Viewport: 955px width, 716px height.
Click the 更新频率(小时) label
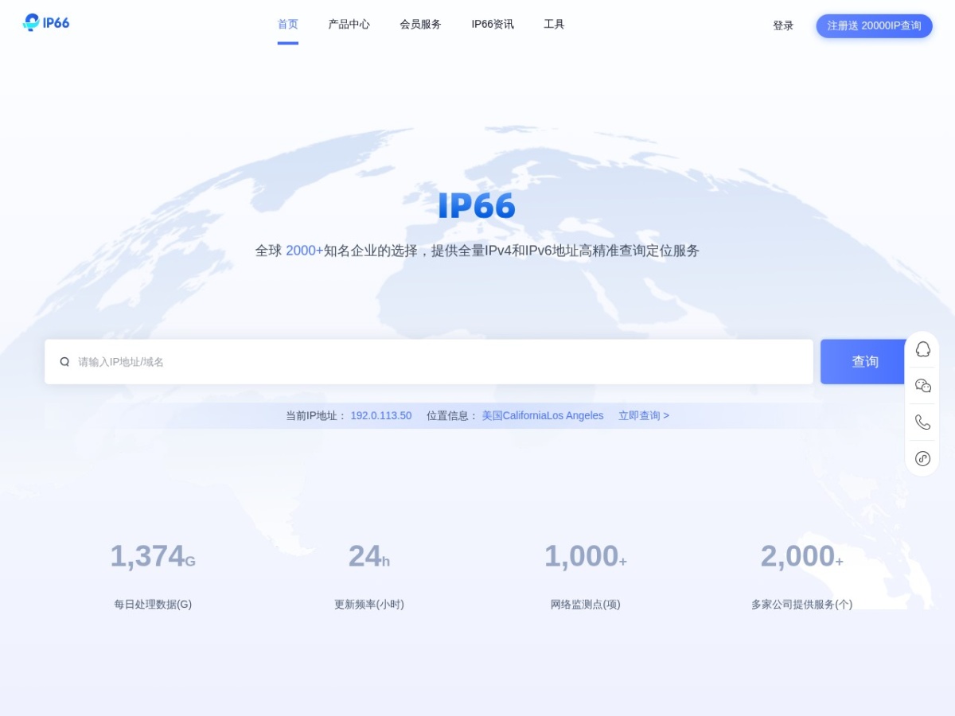pyautogui.click(x=369, y=605)
